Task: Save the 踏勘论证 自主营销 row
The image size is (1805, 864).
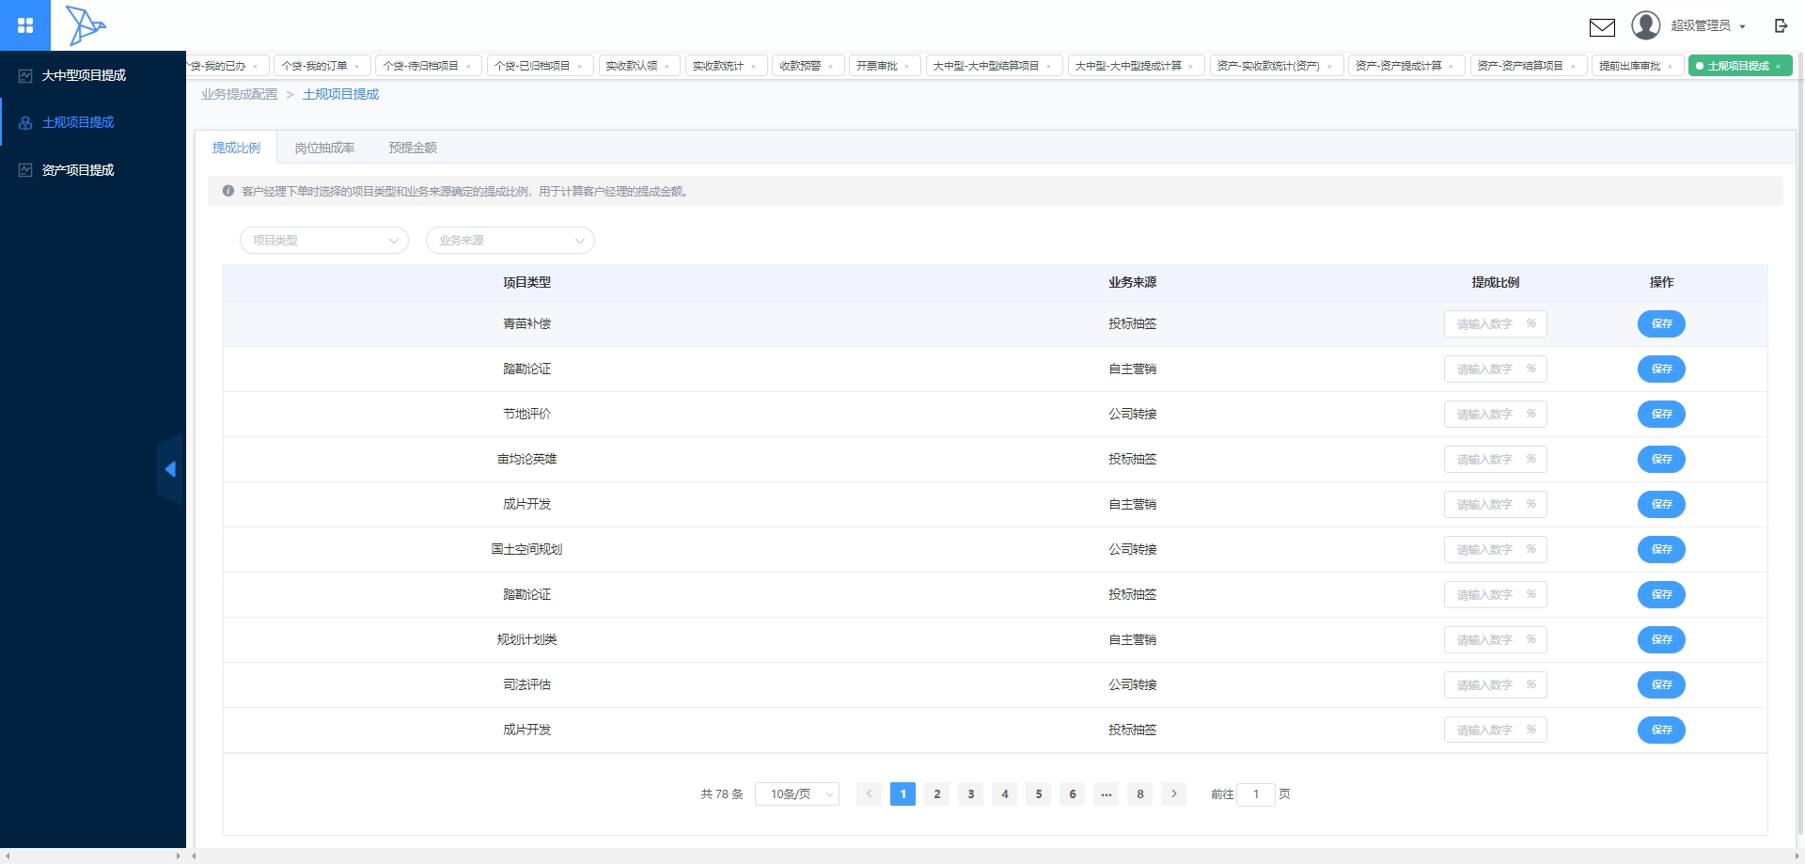Action: [1661, 369]
